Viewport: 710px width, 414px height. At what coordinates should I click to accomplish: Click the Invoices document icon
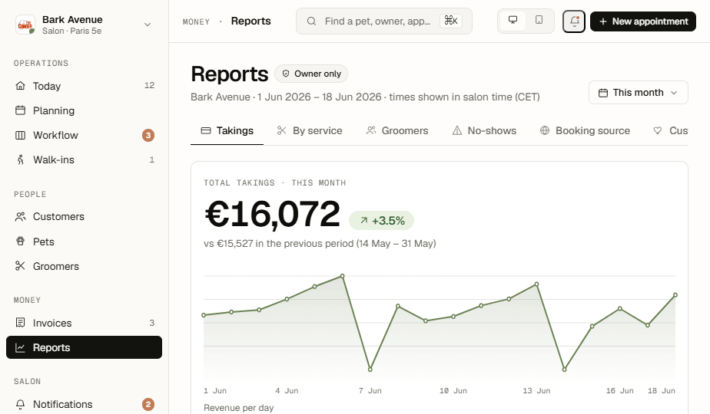pos(21,322)
